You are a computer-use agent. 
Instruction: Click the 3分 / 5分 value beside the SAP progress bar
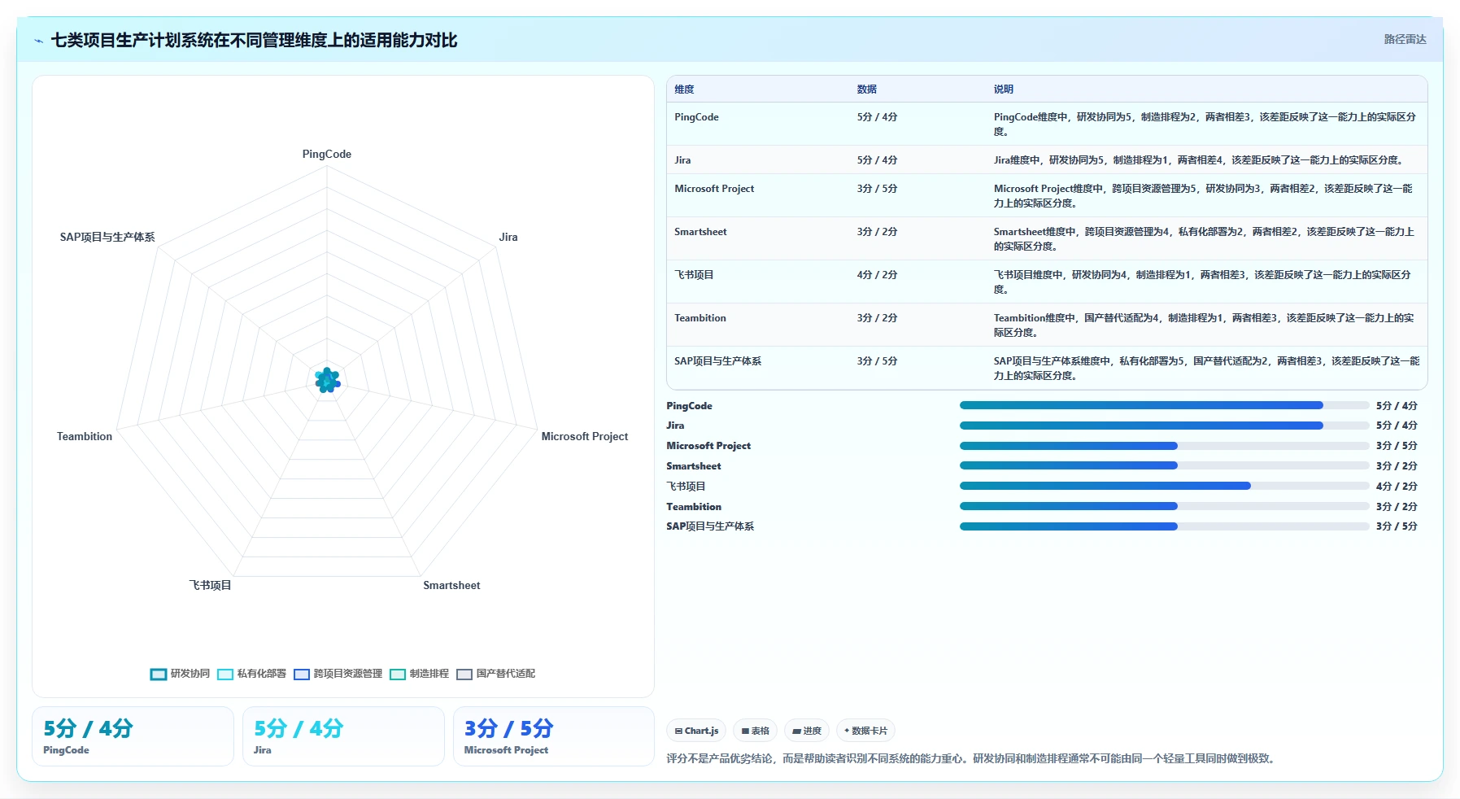pos(1397,526)
